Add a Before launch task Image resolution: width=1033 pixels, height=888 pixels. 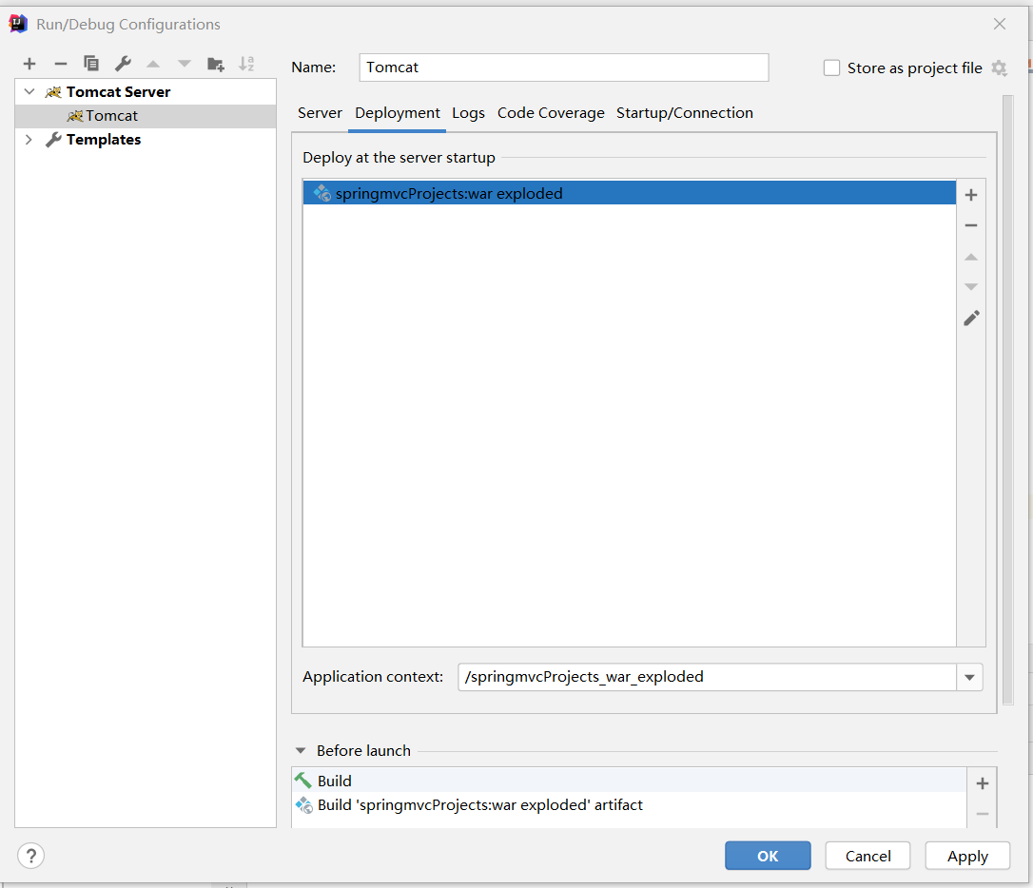coord(983,783)
